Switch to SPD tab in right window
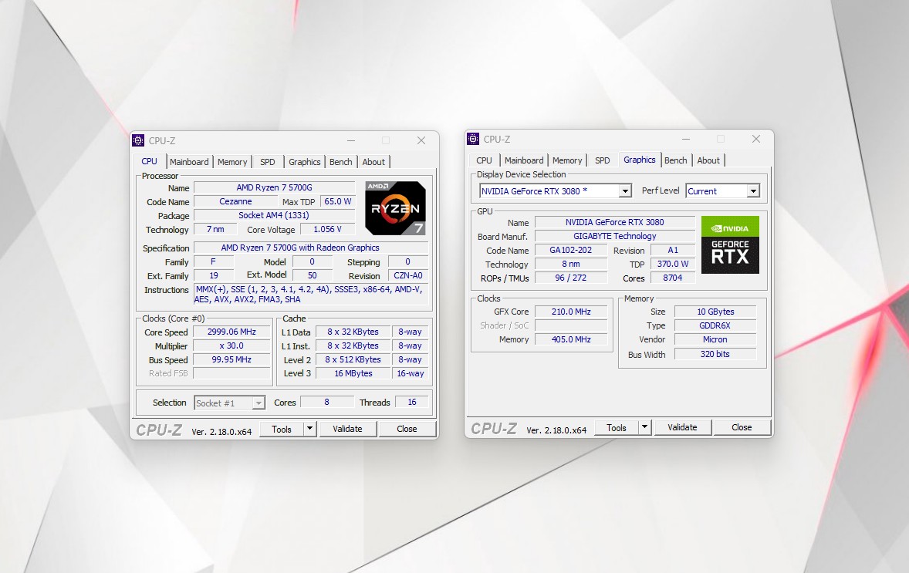This screenshot has width=909, height=573. 603,160
